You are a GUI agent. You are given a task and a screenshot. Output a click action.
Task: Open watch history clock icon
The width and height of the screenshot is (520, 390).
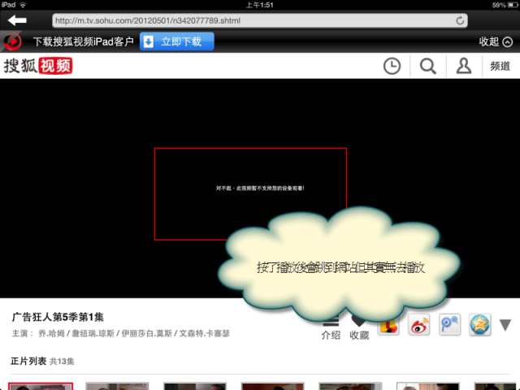click(392, 66)
